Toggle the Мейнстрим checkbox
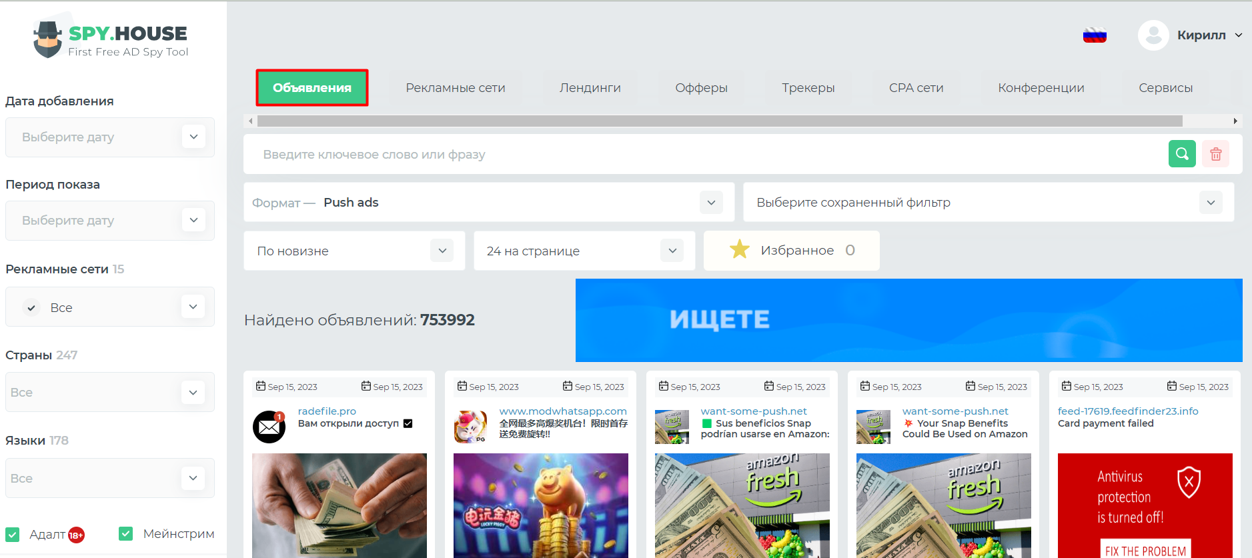The width and height of the screenshot is (1252, 558). tap(126, 534)
